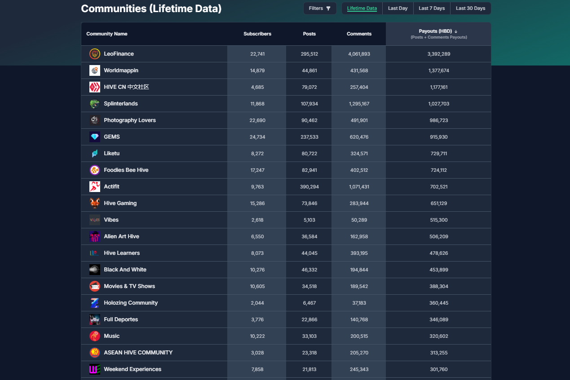Screen dimensions: 570x380
Task: Click LeoFinance payout value 3,392,289
Action: click(439, 54)
